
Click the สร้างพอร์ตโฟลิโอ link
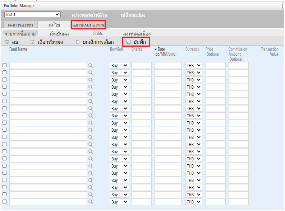click(89, 15)
